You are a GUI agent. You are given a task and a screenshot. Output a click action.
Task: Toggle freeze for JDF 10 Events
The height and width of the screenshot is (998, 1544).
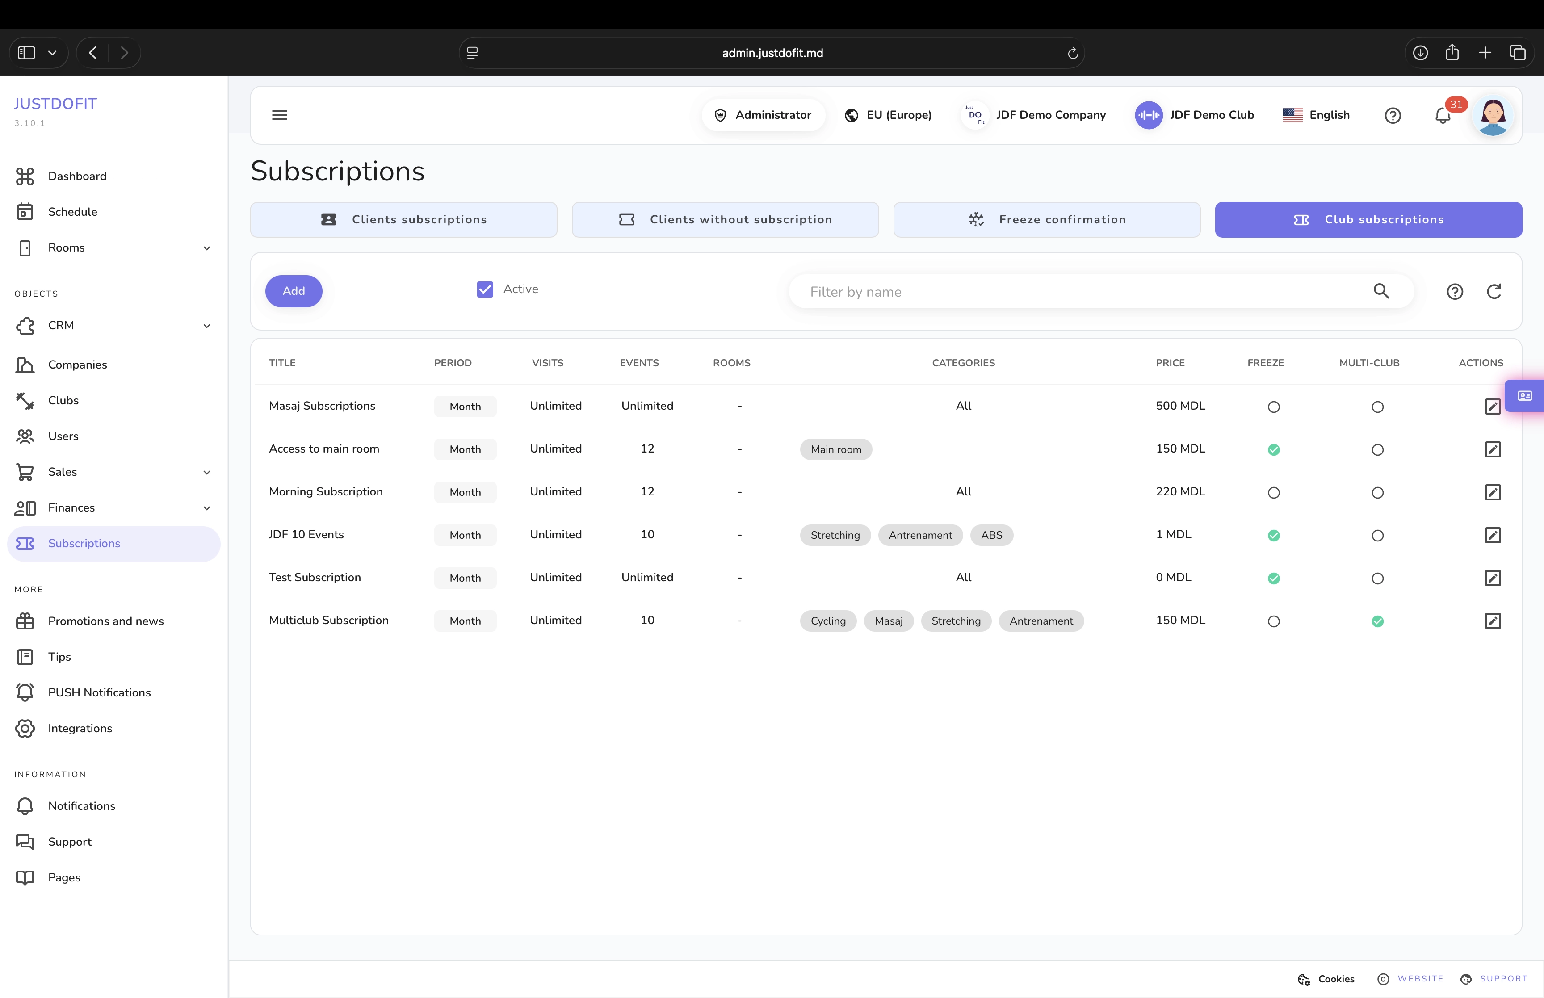point(1273,535)
